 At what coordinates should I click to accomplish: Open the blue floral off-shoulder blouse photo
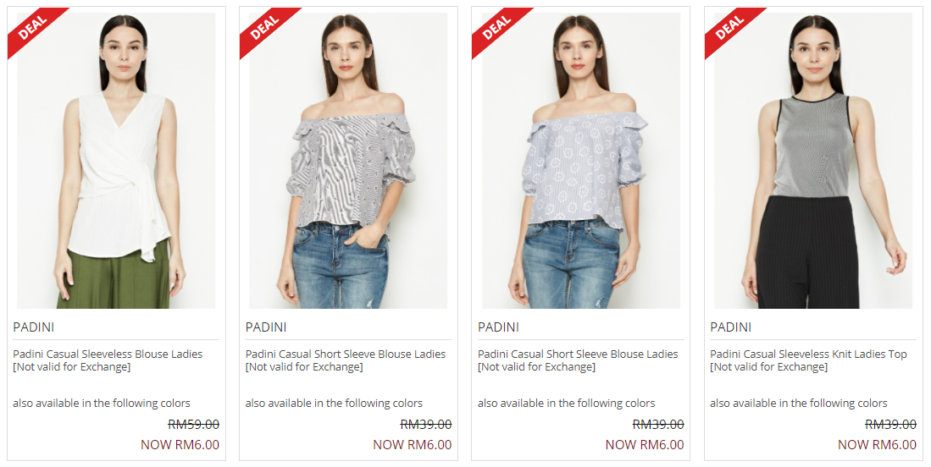581,160
